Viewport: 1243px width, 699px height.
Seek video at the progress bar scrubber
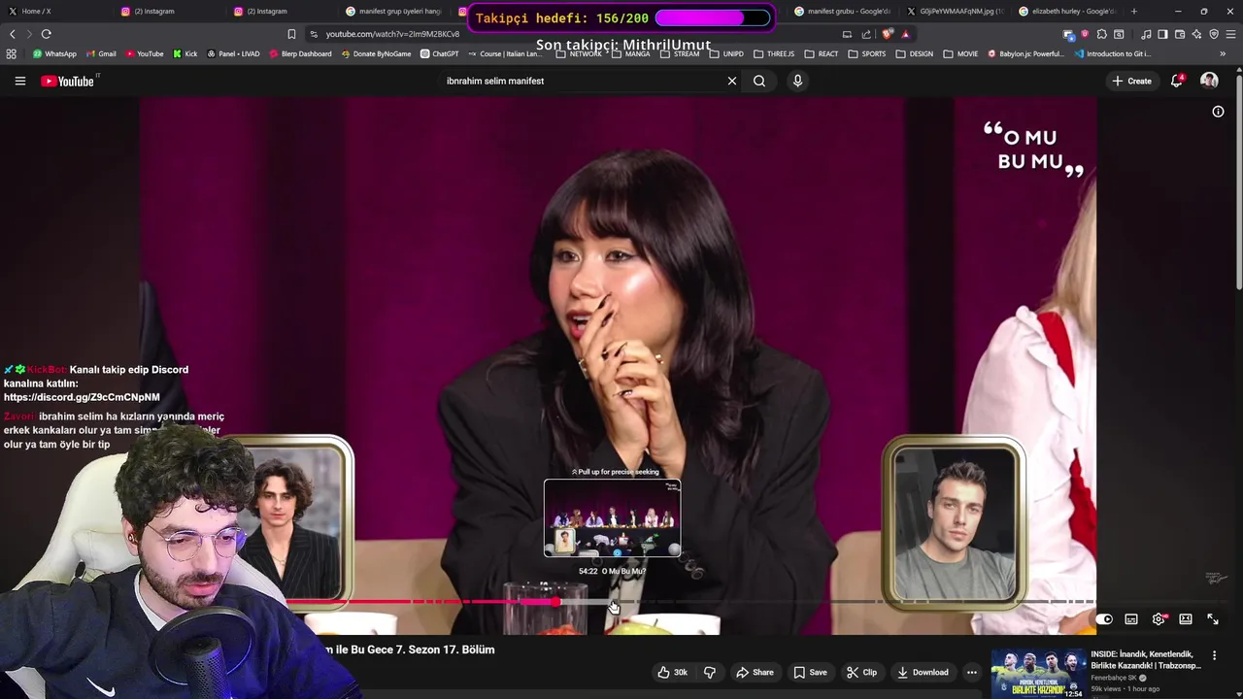555,602
